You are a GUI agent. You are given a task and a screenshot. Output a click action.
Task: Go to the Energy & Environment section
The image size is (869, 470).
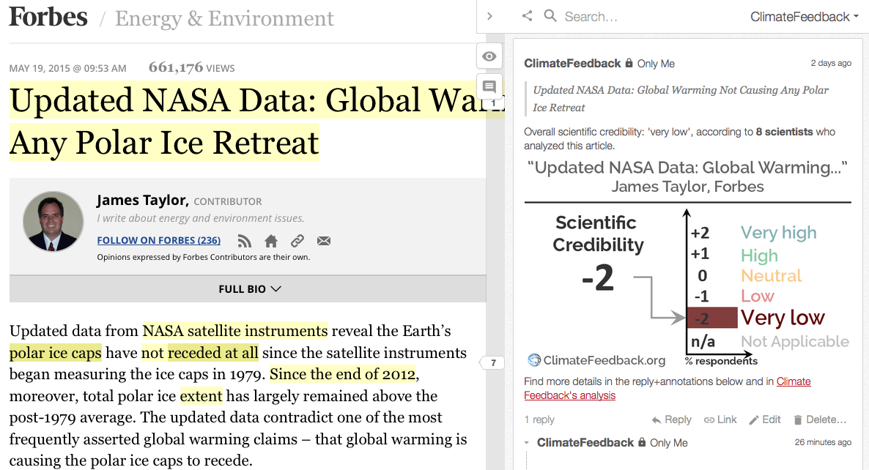point(224,18)
